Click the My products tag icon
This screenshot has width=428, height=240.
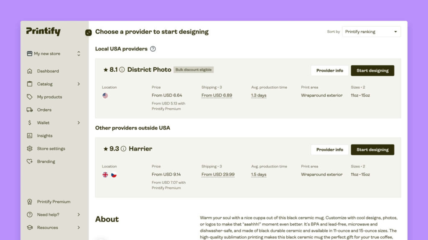point(30,97)
